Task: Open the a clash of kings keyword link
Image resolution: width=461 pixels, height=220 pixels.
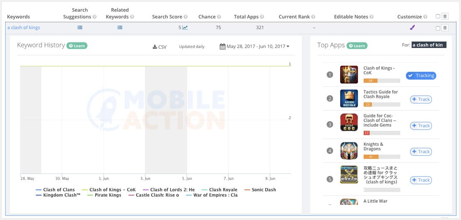Action: click(x=24, y=28)
